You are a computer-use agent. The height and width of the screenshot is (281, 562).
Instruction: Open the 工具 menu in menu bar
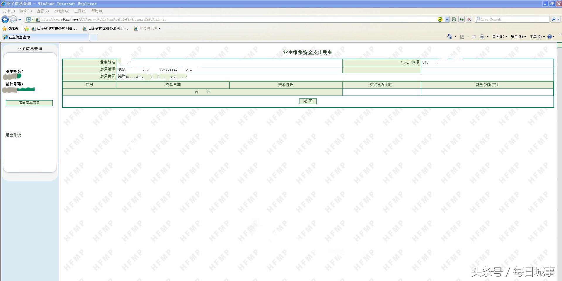(80, 11)
